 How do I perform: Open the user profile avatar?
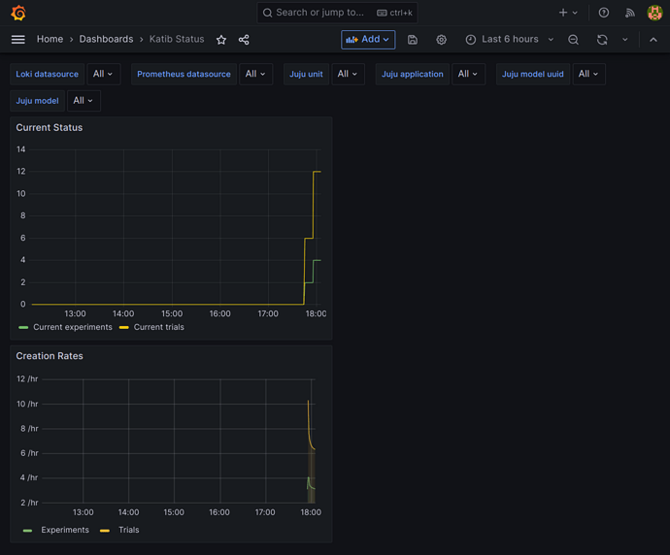click(654, 13)
